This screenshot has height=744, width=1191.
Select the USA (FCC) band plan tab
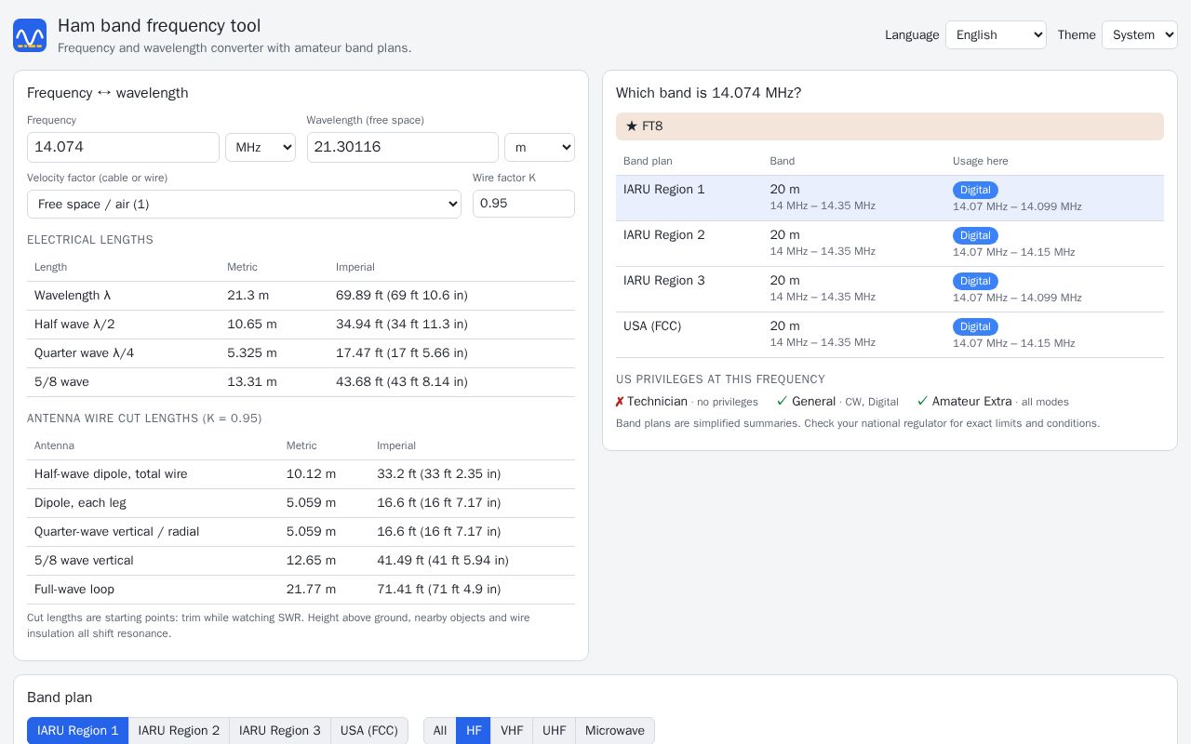point(369,730)
